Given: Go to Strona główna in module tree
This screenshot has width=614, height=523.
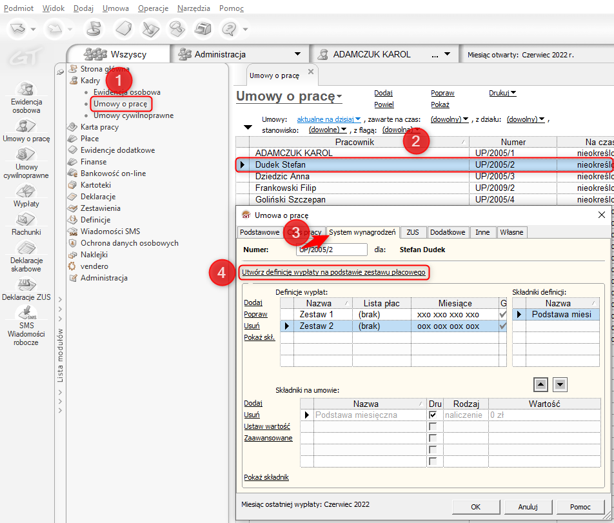Looking at the screenshot, I should pos(104,69).
